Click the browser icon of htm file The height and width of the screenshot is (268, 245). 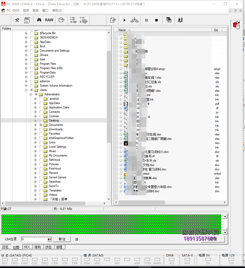point(126,143)
